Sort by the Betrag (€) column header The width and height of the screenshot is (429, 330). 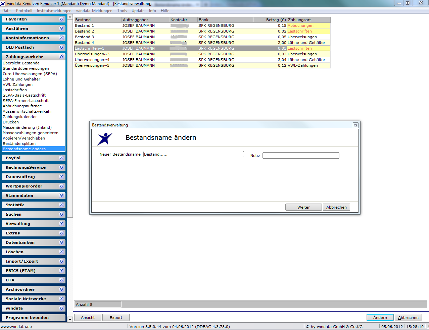(x=270, y=20)
